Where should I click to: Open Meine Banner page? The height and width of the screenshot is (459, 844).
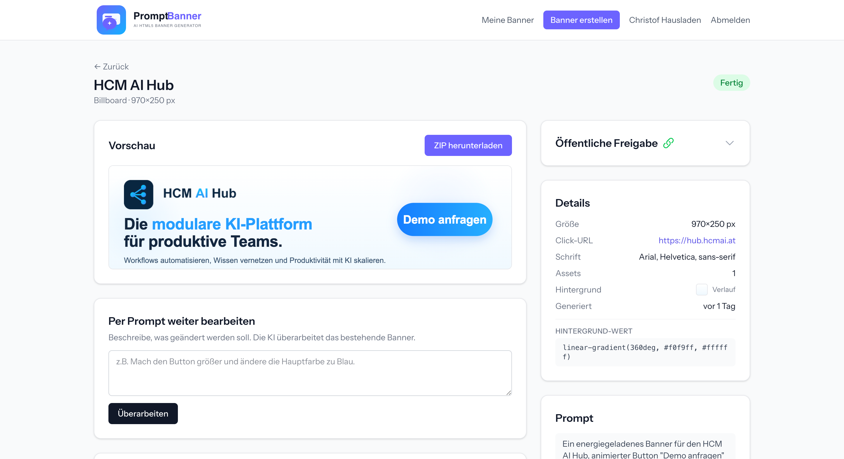pos(508,20)
